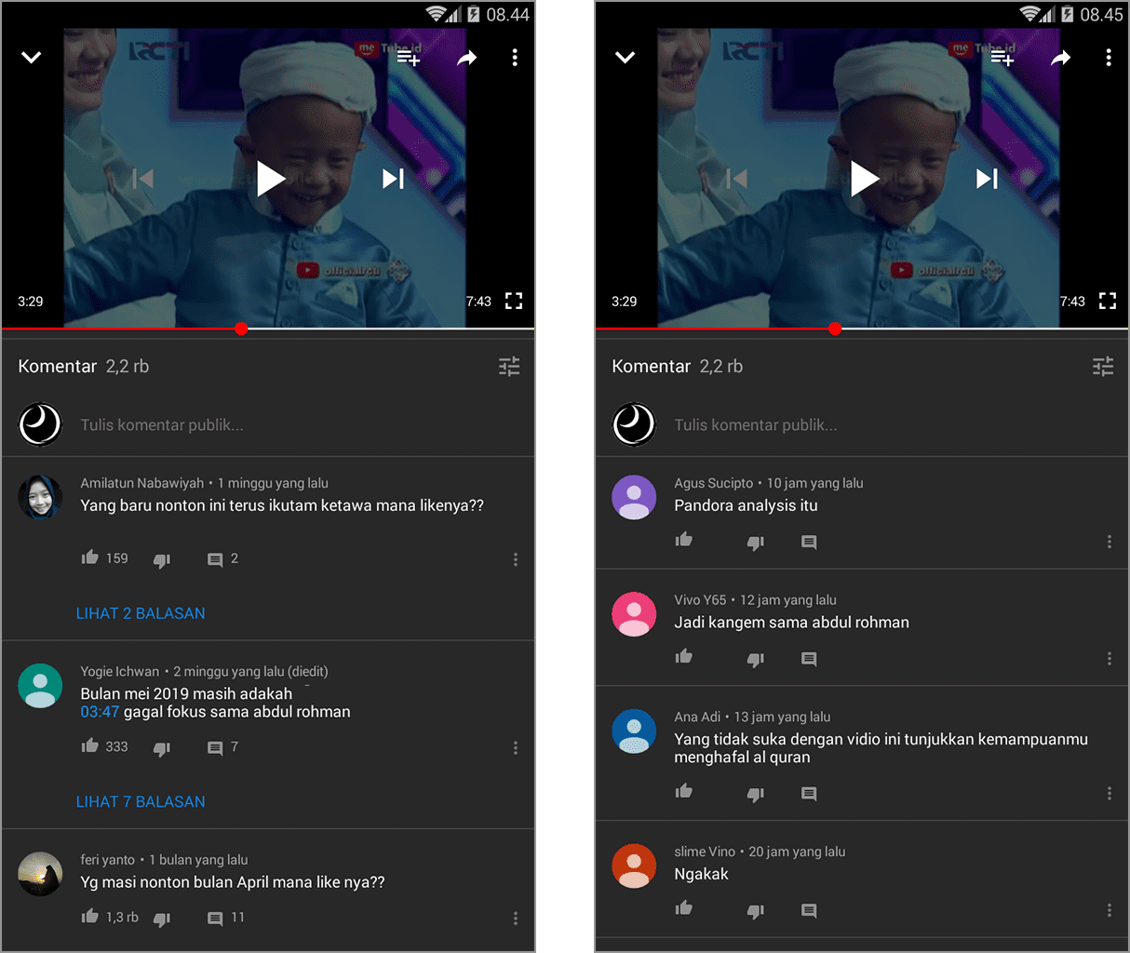Open options for Amilatun Nabawiyah's comment
The width and height of the screenshot is (1130, 953).
point(516,559)
